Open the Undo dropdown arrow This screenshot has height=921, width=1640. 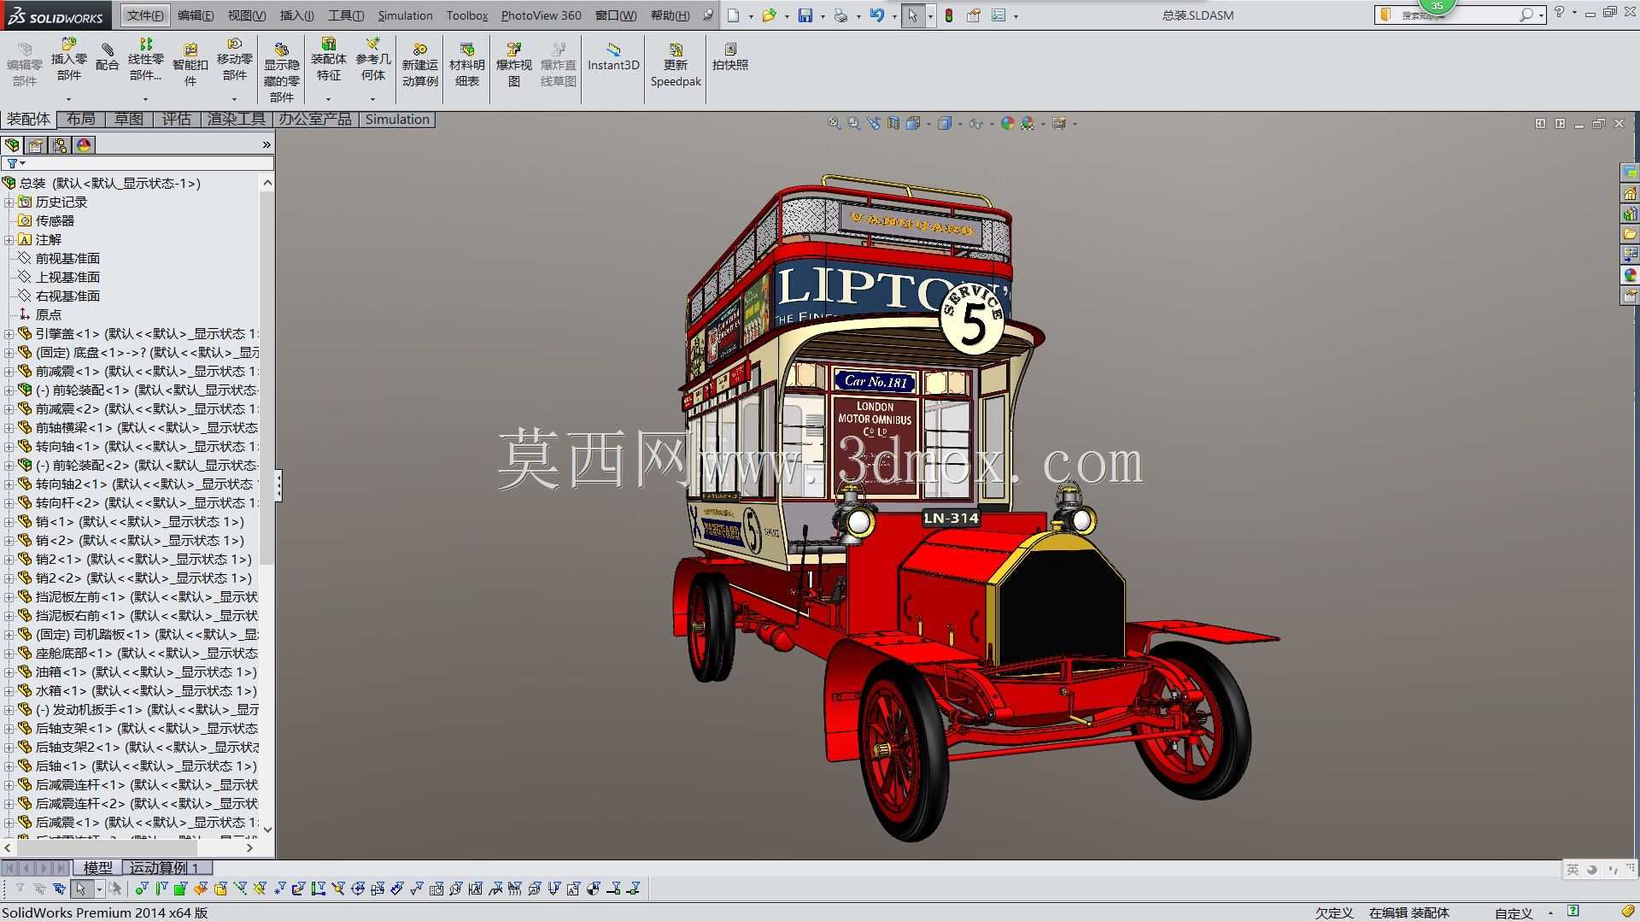point(894,16)
